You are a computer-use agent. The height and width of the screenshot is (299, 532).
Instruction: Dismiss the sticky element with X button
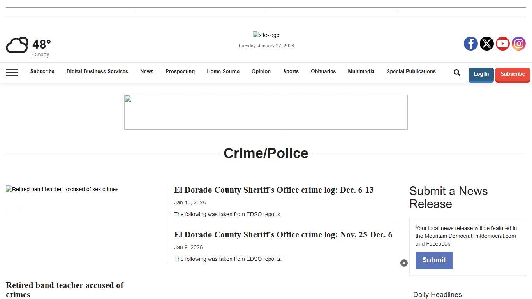point(404,263)
